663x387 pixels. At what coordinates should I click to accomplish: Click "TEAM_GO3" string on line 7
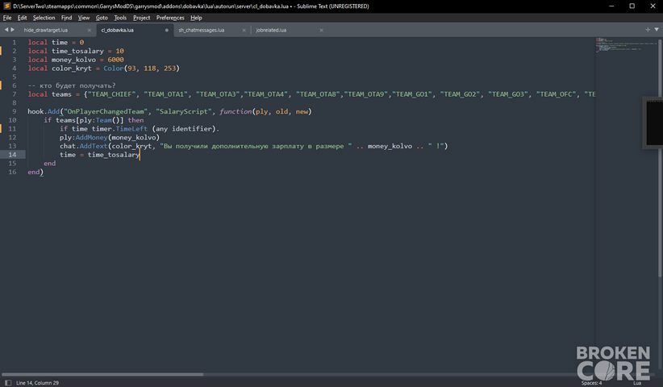508,94
